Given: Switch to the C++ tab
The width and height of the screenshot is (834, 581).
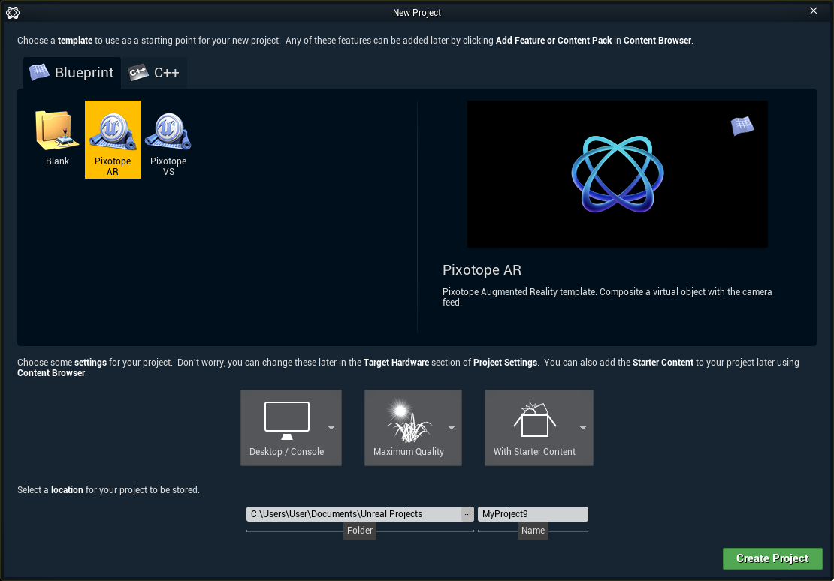Looking at the screenshot, I should (156, 73).
